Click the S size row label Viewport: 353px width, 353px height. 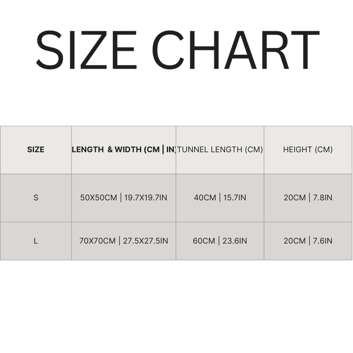click(36, 198)
